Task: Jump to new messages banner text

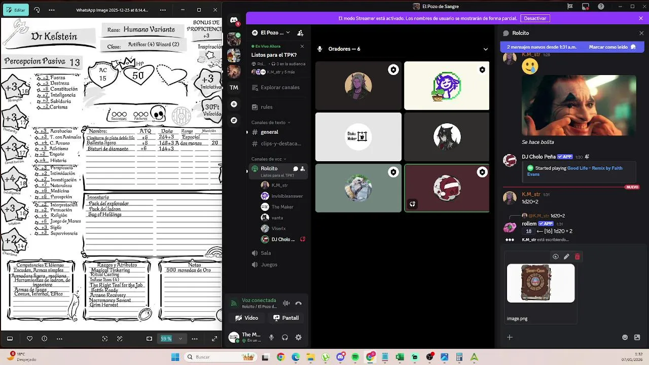Action: click(542, 47)
